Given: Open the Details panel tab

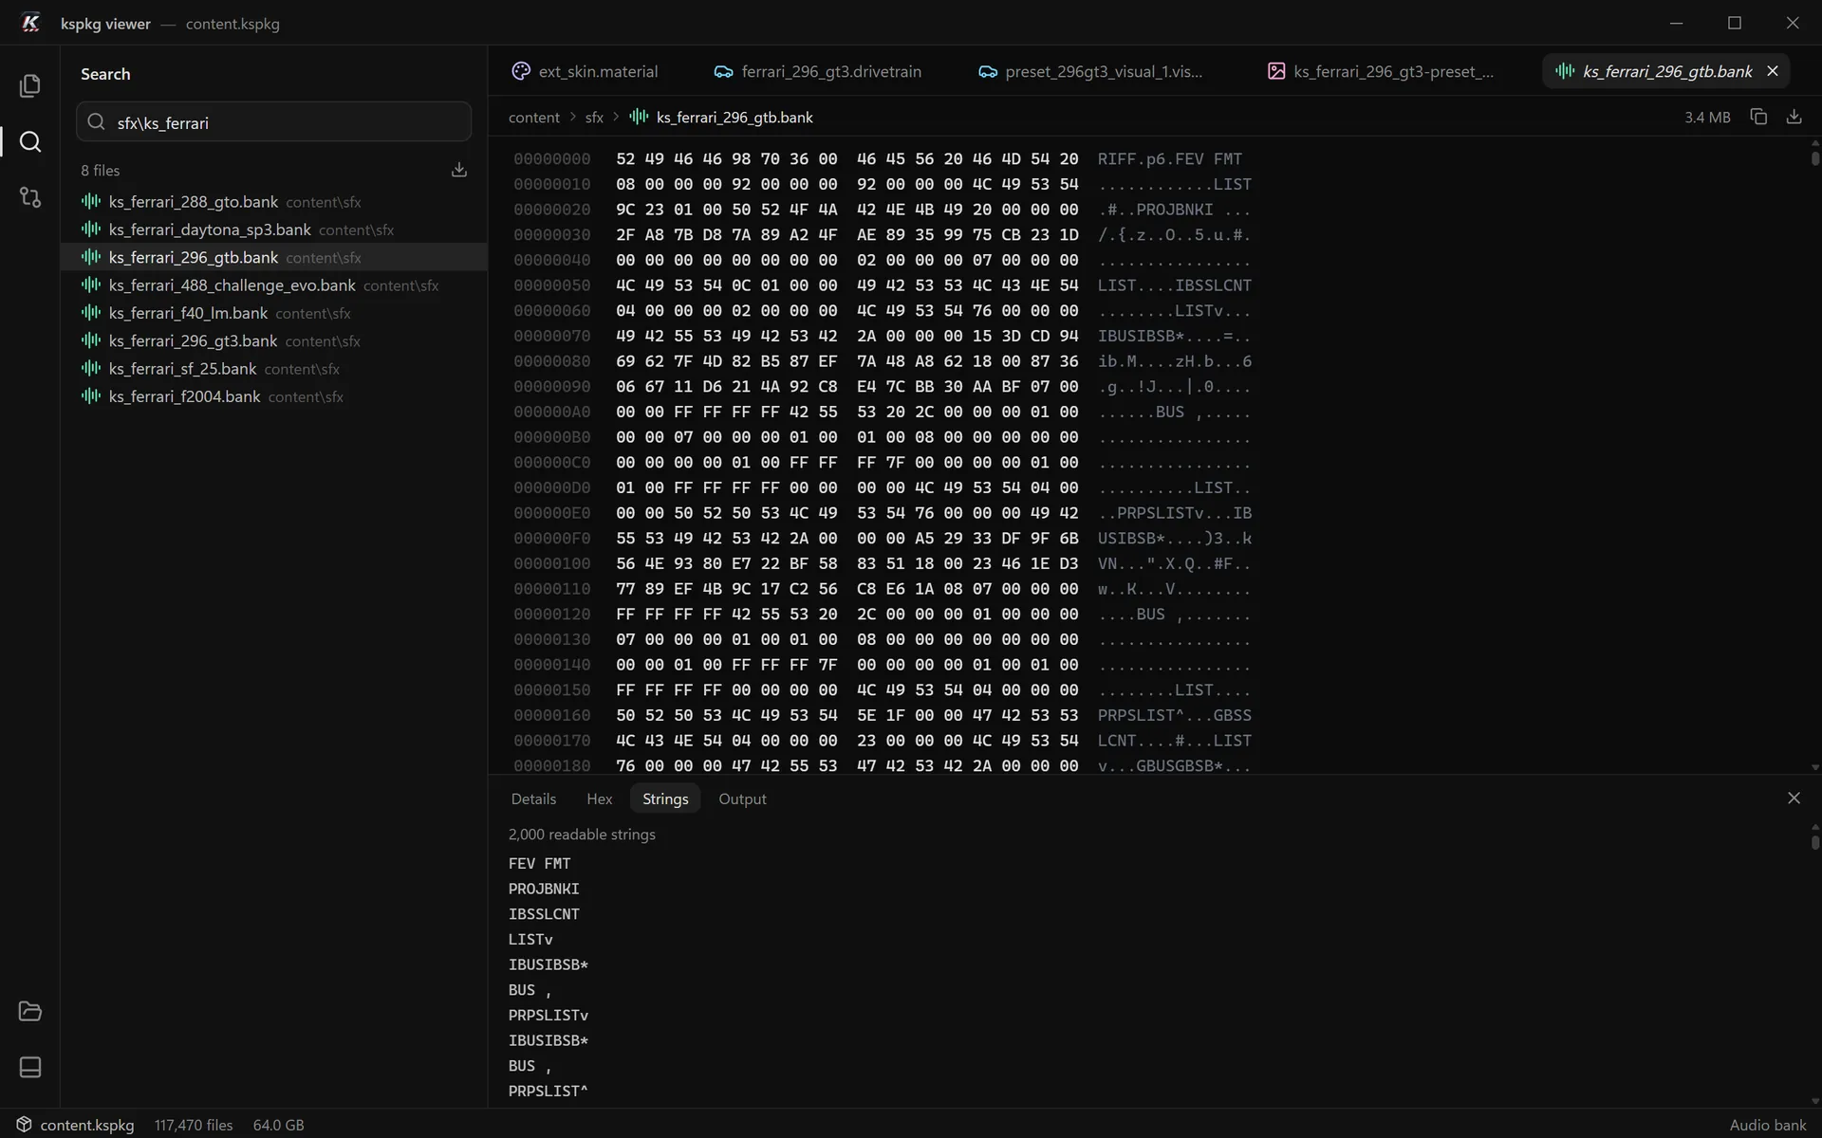Looking at the screenshot, I should coord(533,798).
